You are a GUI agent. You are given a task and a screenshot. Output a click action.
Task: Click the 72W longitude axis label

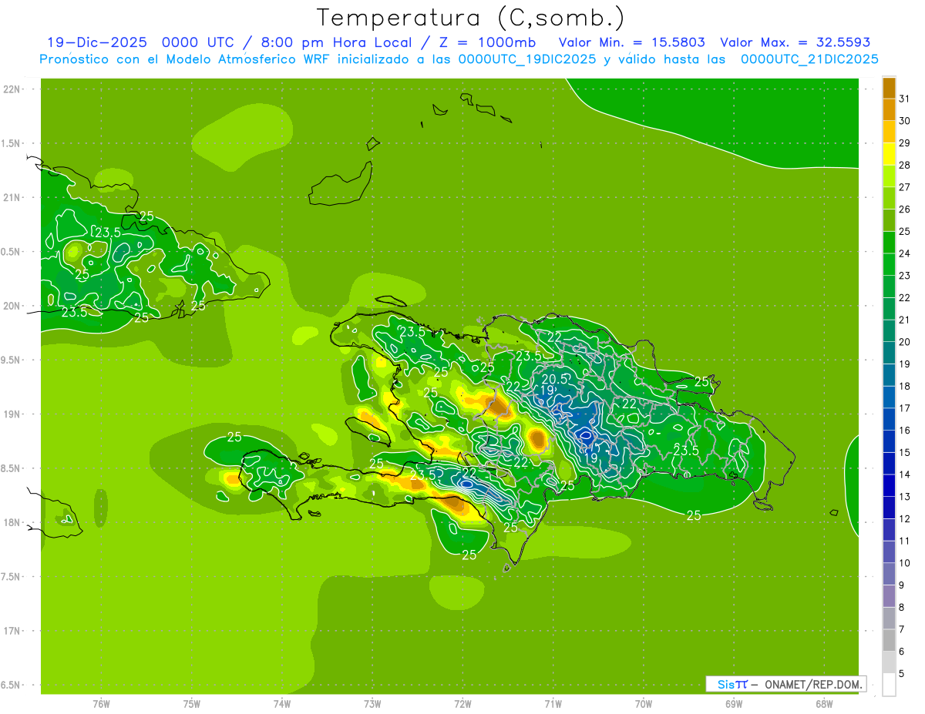(462, 704)
